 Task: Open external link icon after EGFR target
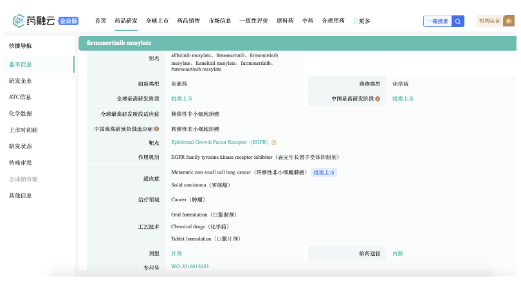pyautogui.click(x=274, y=143)
